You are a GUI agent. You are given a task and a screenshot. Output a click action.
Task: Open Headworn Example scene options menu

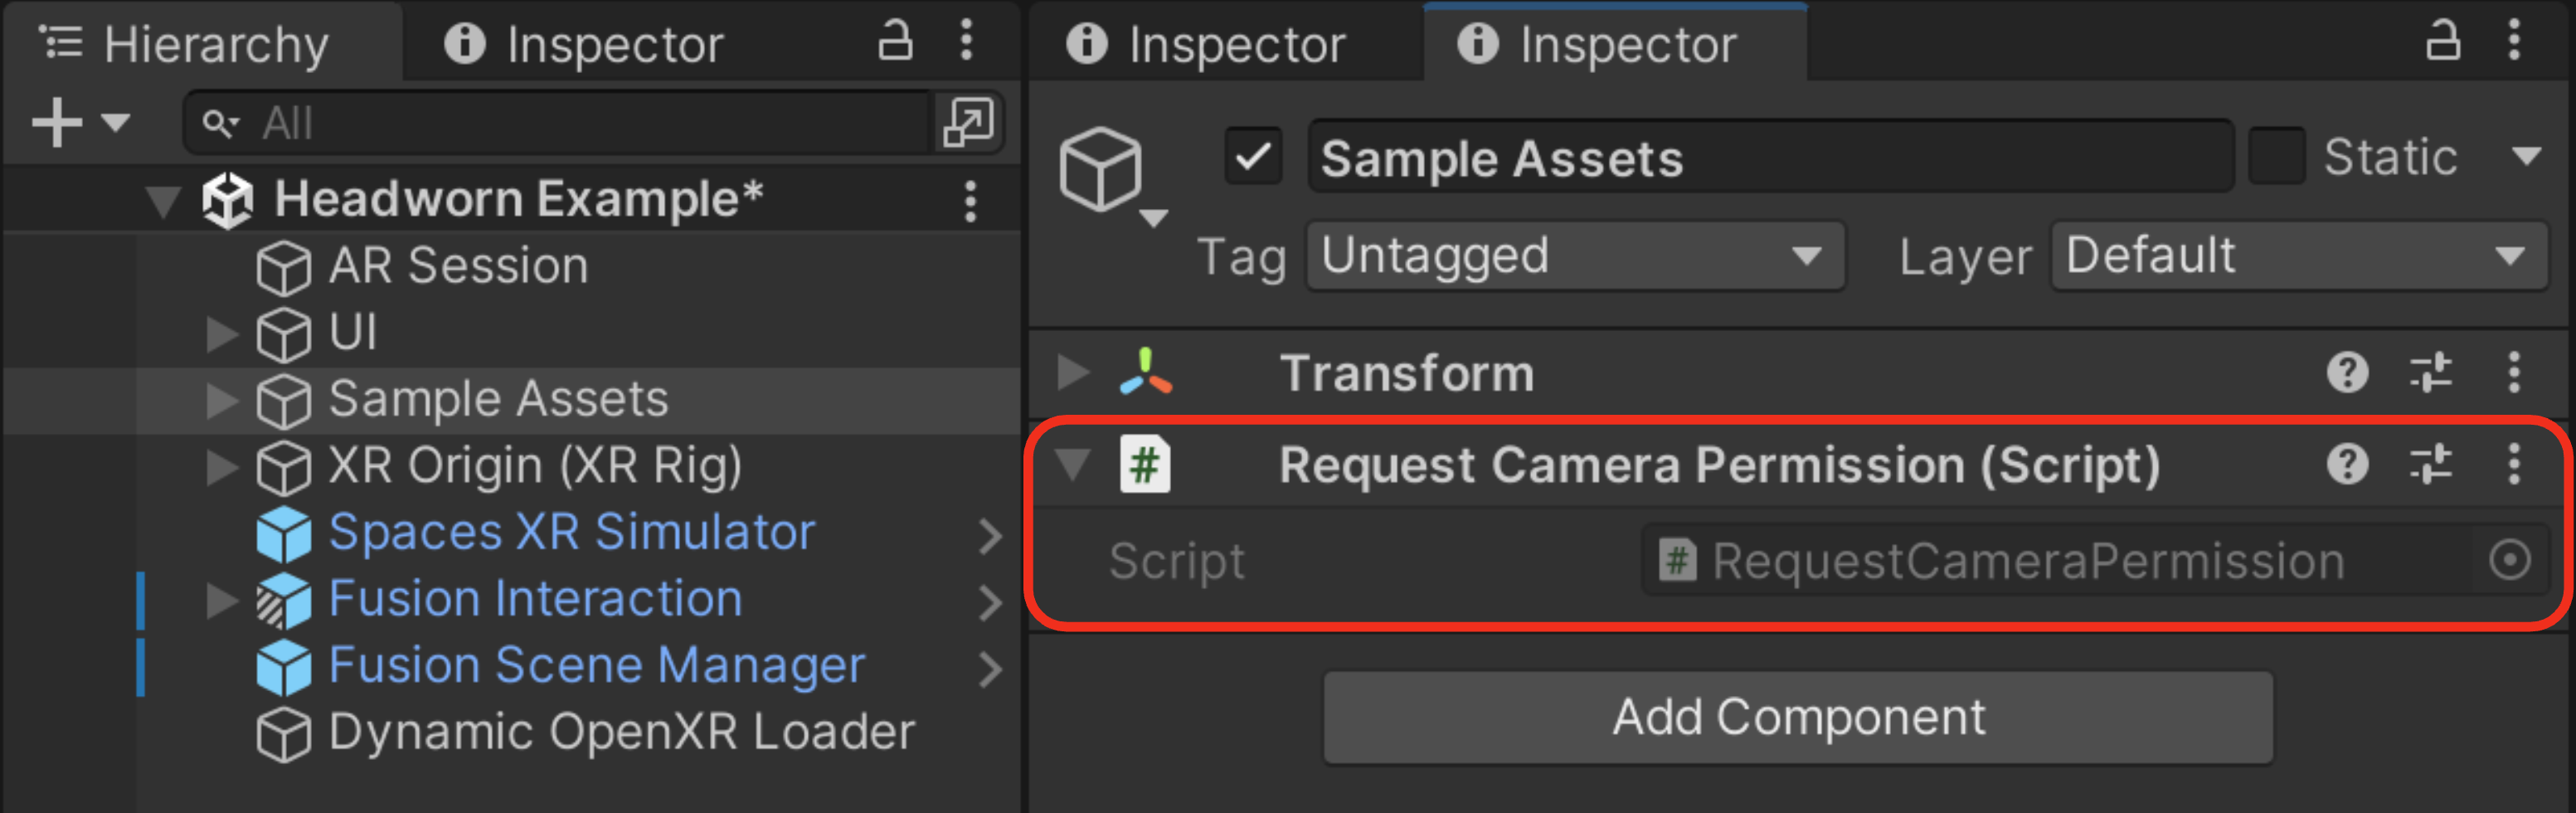[970, 200]
